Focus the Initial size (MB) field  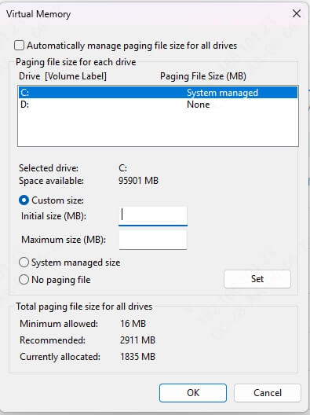click(x=153, y=216)
